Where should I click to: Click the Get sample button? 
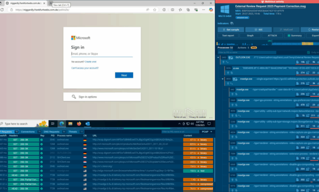(x=231, y=30)
